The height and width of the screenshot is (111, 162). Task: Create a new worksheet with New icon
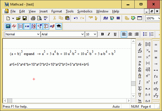(8, 18)
